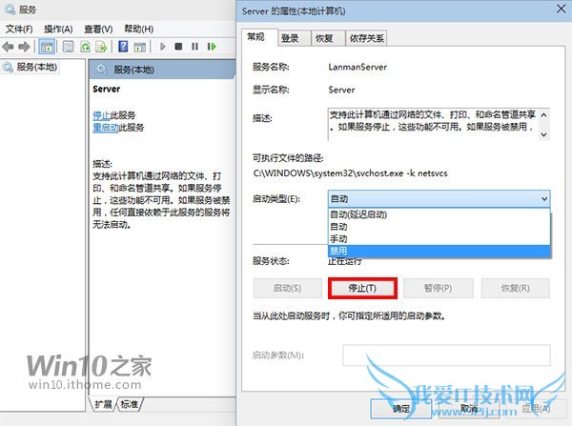Choose 手动 startup option
This screenshot has width=572, height=426.
[439, 238]
